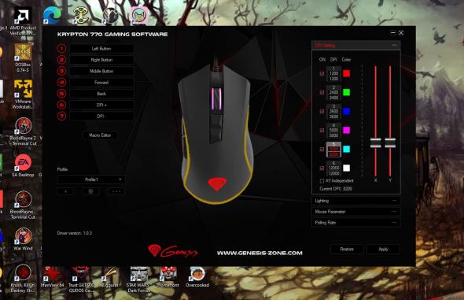Launch Microsoft Edge from the desktop

click(52, 15)
